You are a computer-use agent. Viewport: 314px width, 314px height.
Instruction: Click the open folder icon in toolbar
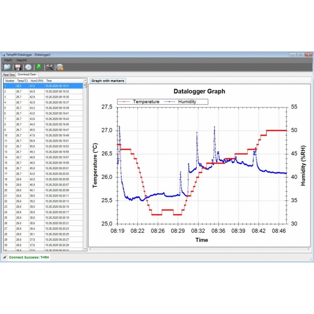coord(7,67)
